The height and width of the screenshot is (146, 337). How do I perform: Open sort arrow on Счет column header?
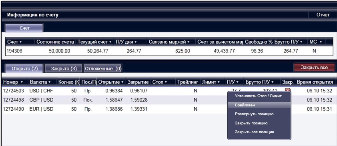click(x=21, y=42)
